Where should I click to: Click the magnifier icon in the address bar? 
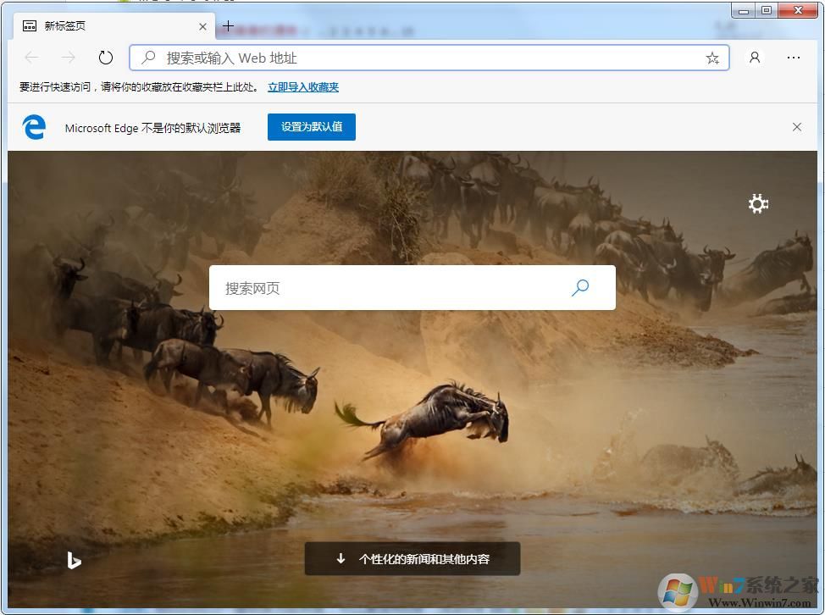tap(147, 58)
